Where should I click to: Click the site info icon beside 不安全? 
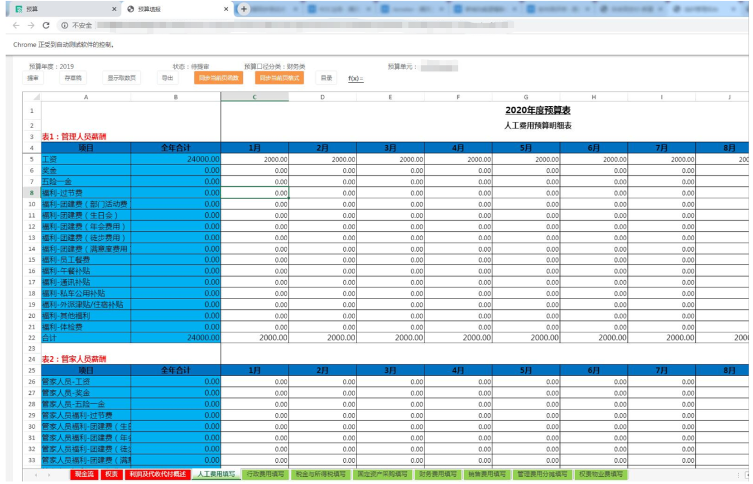(x=64, y=25)
